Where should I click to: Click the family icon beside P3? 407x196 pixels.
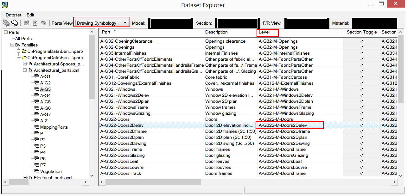[x=37, y=146]
